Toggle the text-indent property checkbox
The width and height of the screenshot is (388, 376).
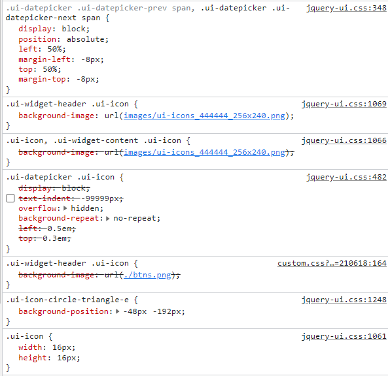(x=10, y=198)
